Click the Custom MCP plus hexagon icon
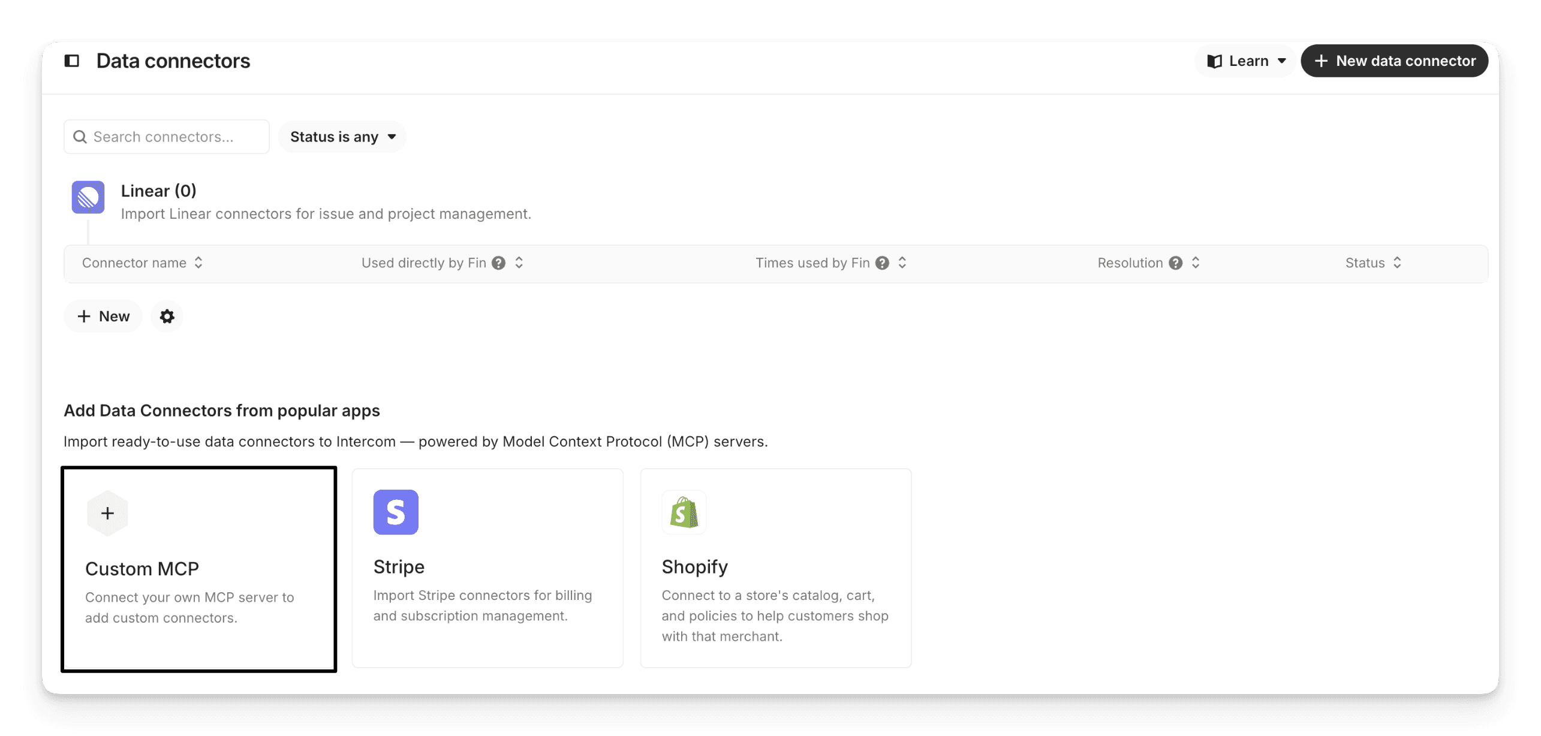The height and width of the screenshot is (736, 1541). (x=107, y=514)
